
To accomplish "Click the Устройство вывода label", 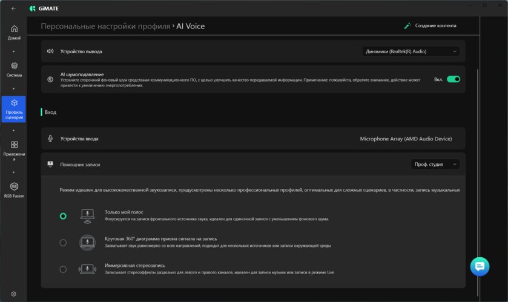I will (81, 51).
